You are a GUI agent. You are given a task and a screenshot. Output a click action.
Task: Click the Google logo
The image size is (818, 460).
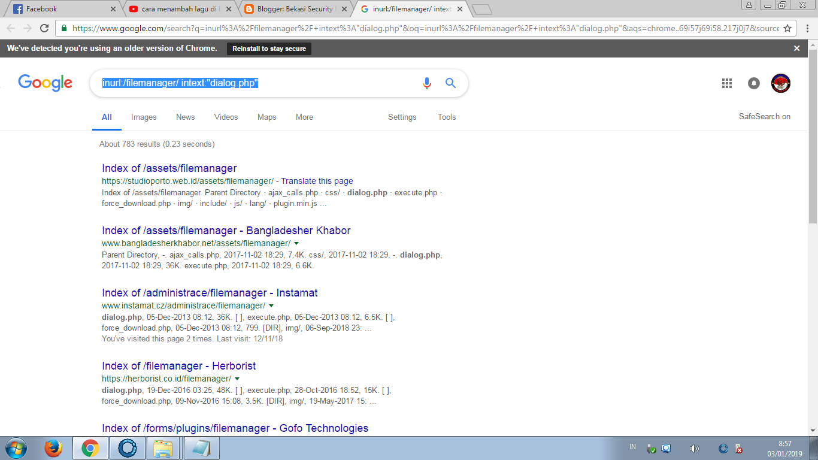coord(46,83)
